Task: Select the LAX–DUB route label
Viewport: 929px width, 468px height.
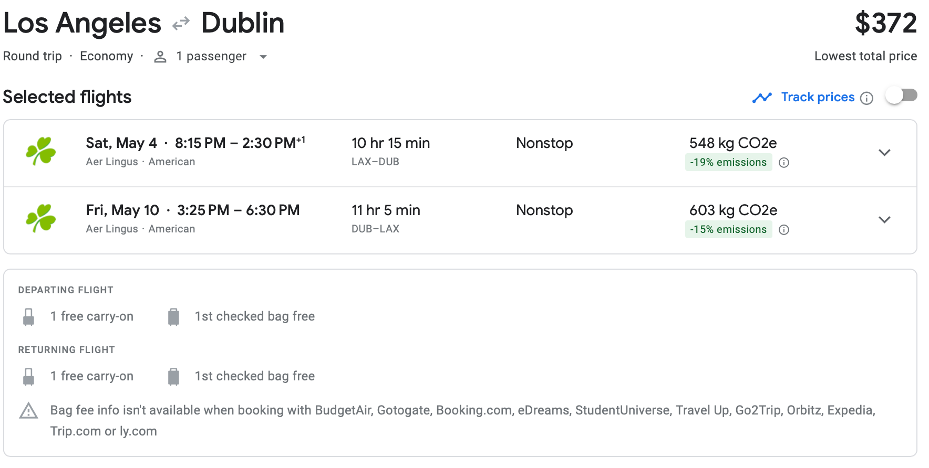Action: click(x=375, y=162)
